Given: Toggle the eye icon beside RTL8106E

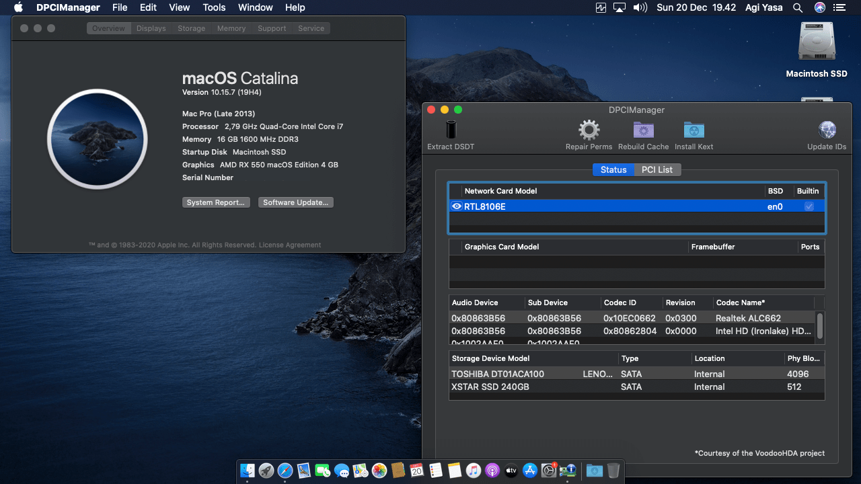Looking at the screenshot, I should [x=457, y=206].
